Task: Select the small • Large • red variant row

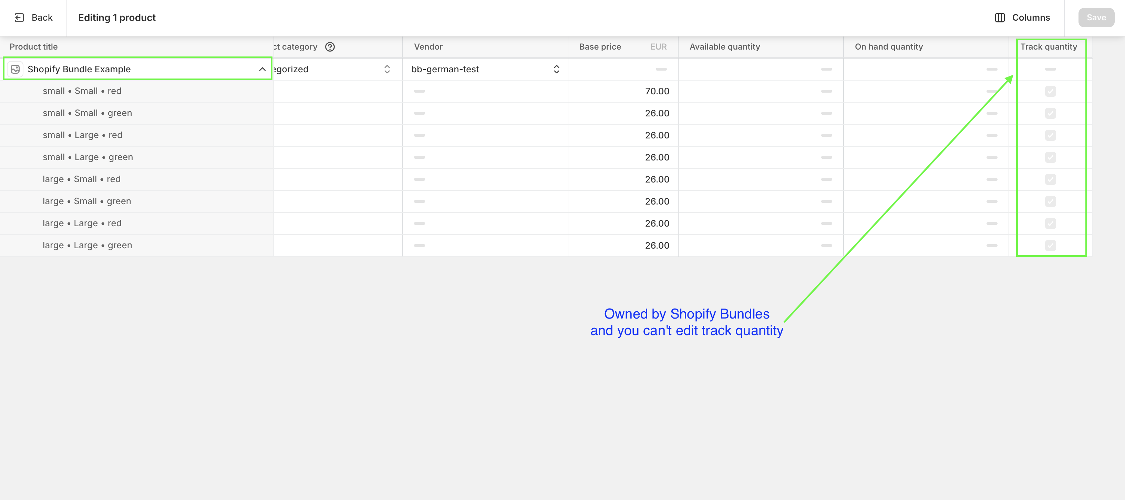Action: 137,135
